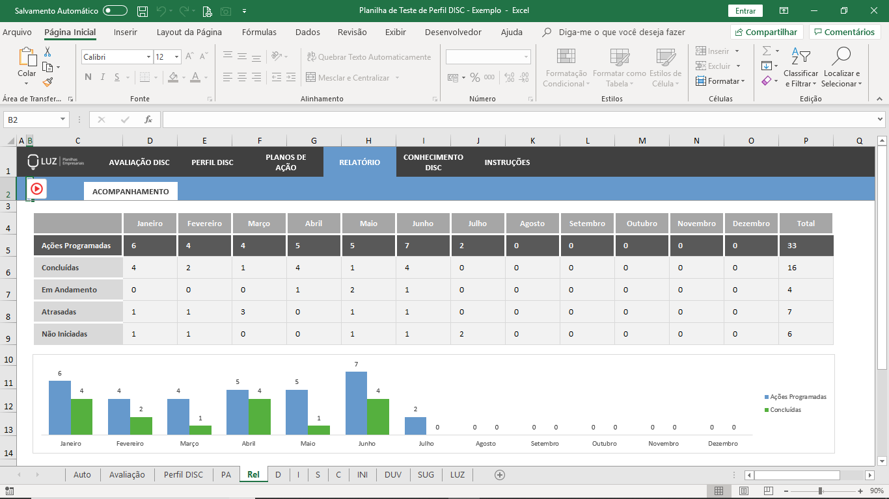This screenshot has width=889, height=499.
Task: Expand the font name Calibri dropdown
Action: pyautogui.click(x=148, y=57)
